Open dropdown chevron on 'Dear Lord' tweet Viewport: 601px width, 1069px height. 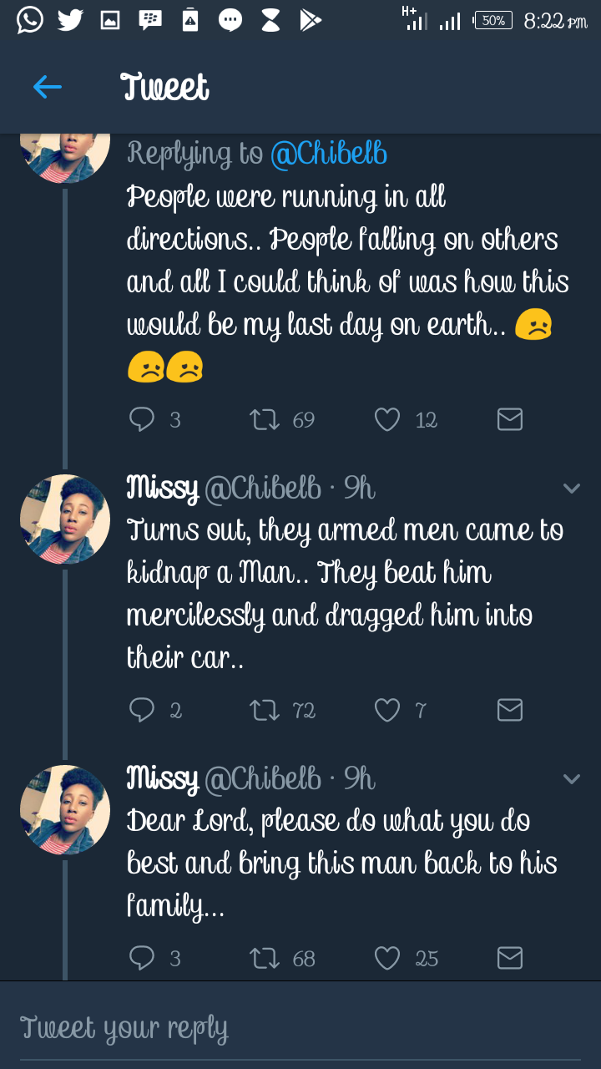[x=572, y=779]
